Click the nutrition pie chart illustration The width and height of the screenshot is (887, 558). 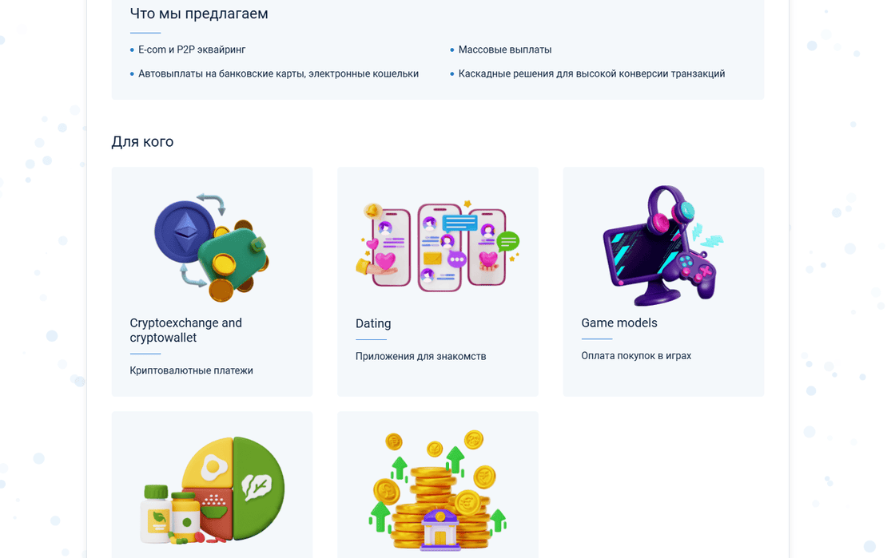(213, 489)
